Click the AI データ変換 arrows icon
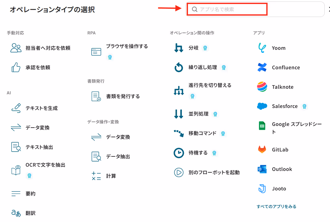Viewport: 330px width, 222px height. (x=16, y=128)
